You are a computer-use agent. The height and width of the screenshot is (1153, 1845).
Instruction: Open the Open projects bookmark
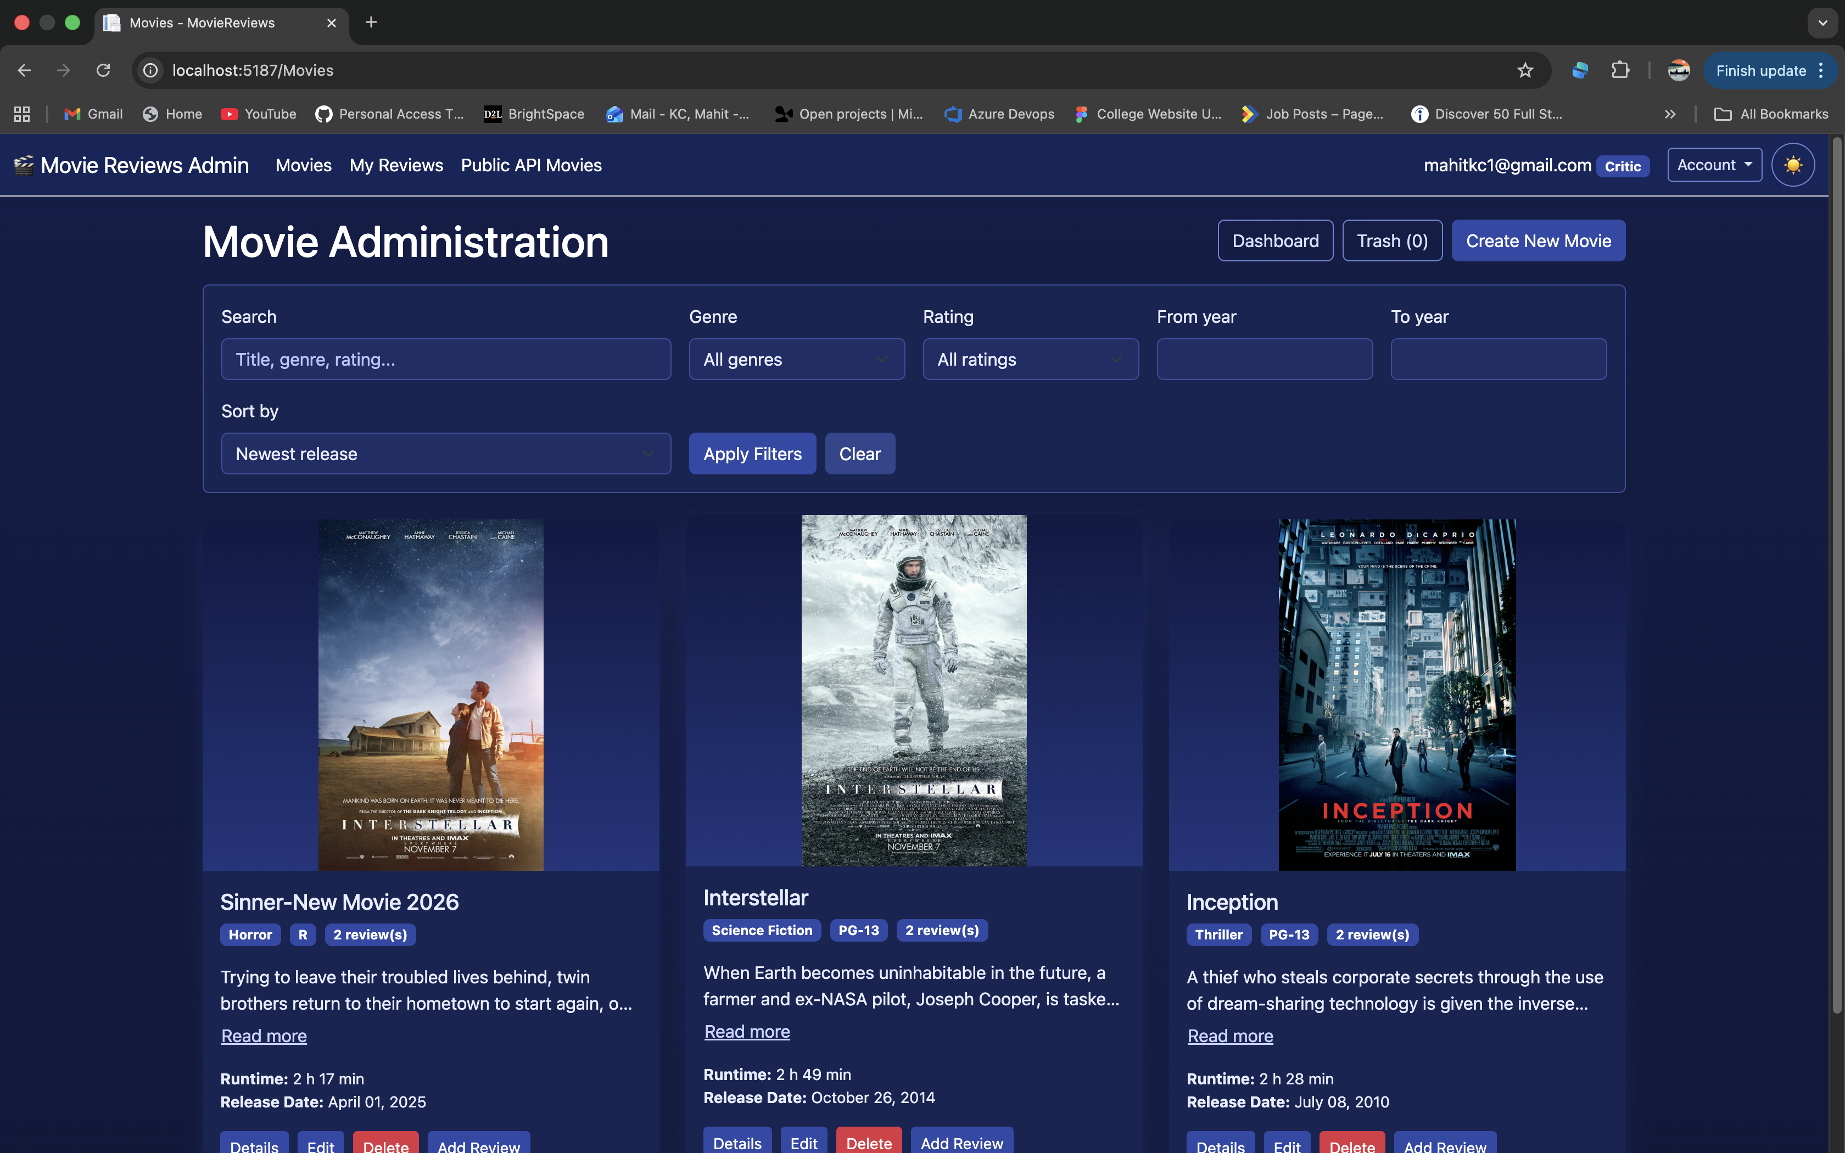click(x=848, y=114)
